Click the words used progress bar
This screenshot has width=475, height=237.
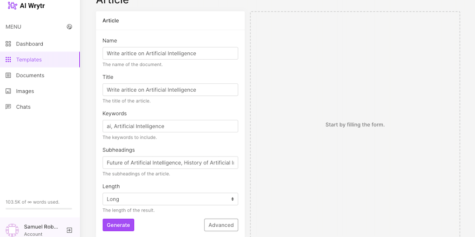(39, 209)
